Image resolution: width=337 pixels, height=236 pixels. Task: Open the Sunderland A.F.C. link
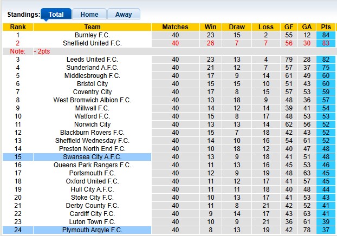[x=92, y=68]
